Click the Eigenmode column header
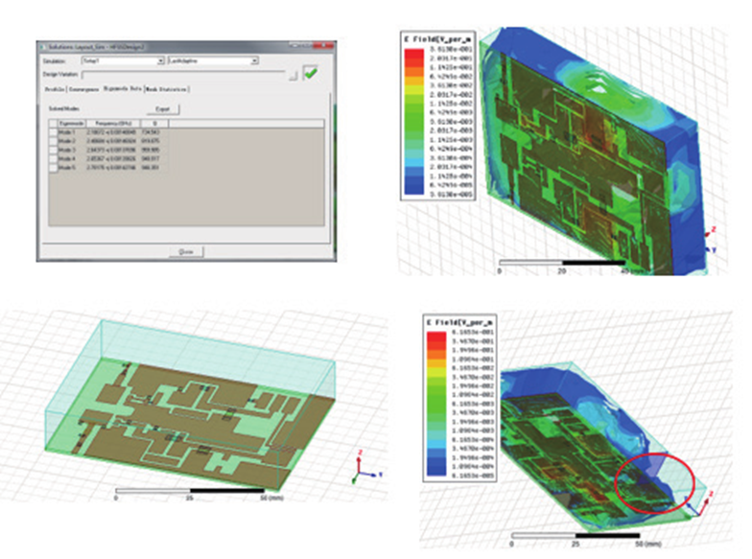This screenshot has width=752, height=559. 72,124
